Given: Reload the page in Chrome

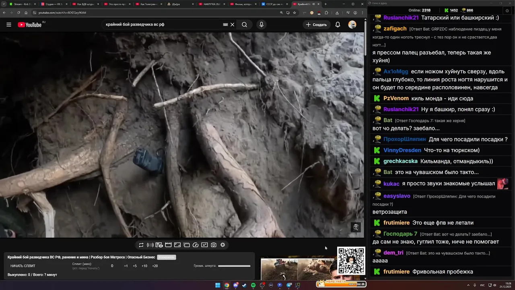Looking at the screenshot, I should click(x=19, y=12).
